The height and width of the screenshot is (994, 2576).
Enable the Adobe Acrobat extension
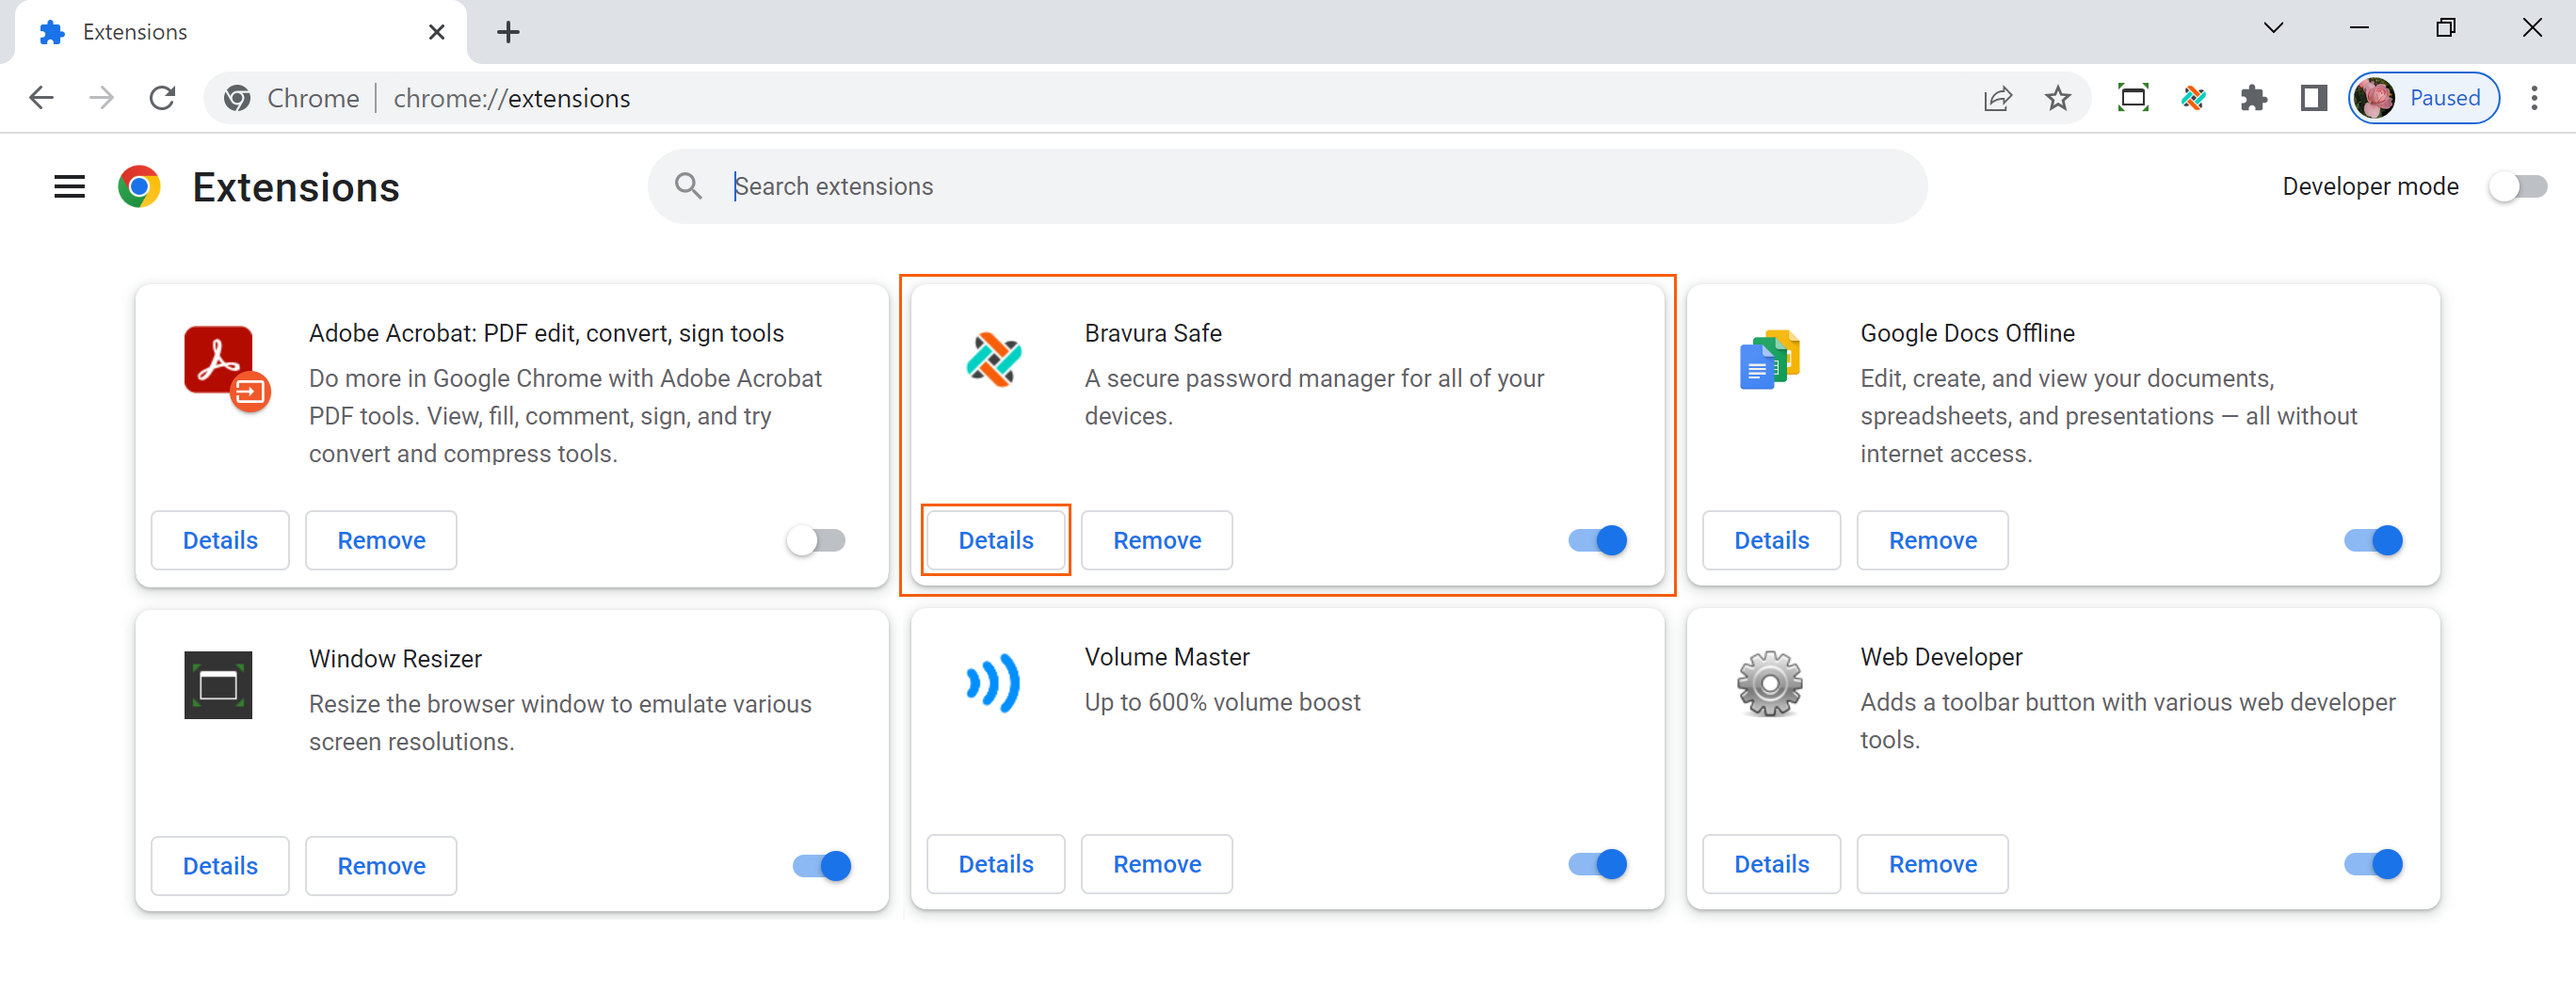coord(816,540)
